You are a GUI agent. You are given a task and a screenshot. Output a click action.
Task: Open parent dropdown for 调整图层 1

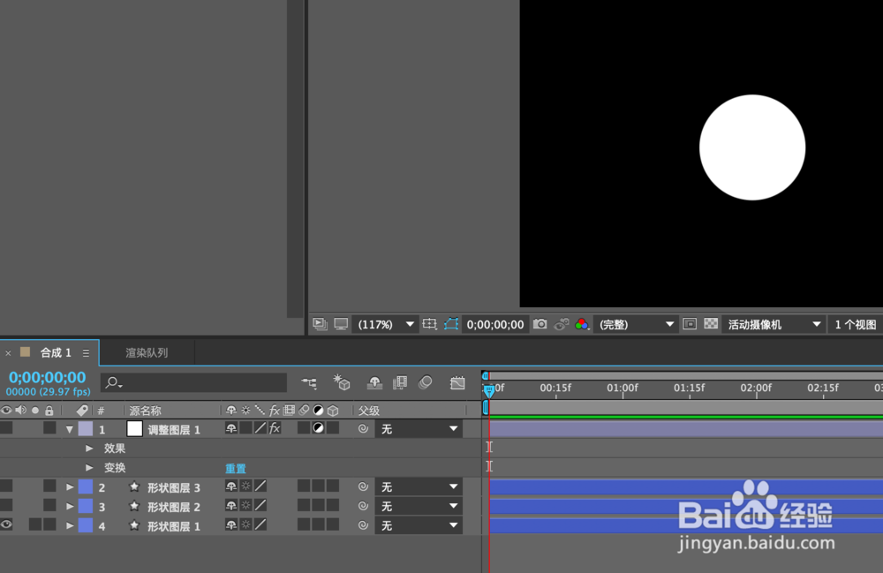(x=419, y=429)
